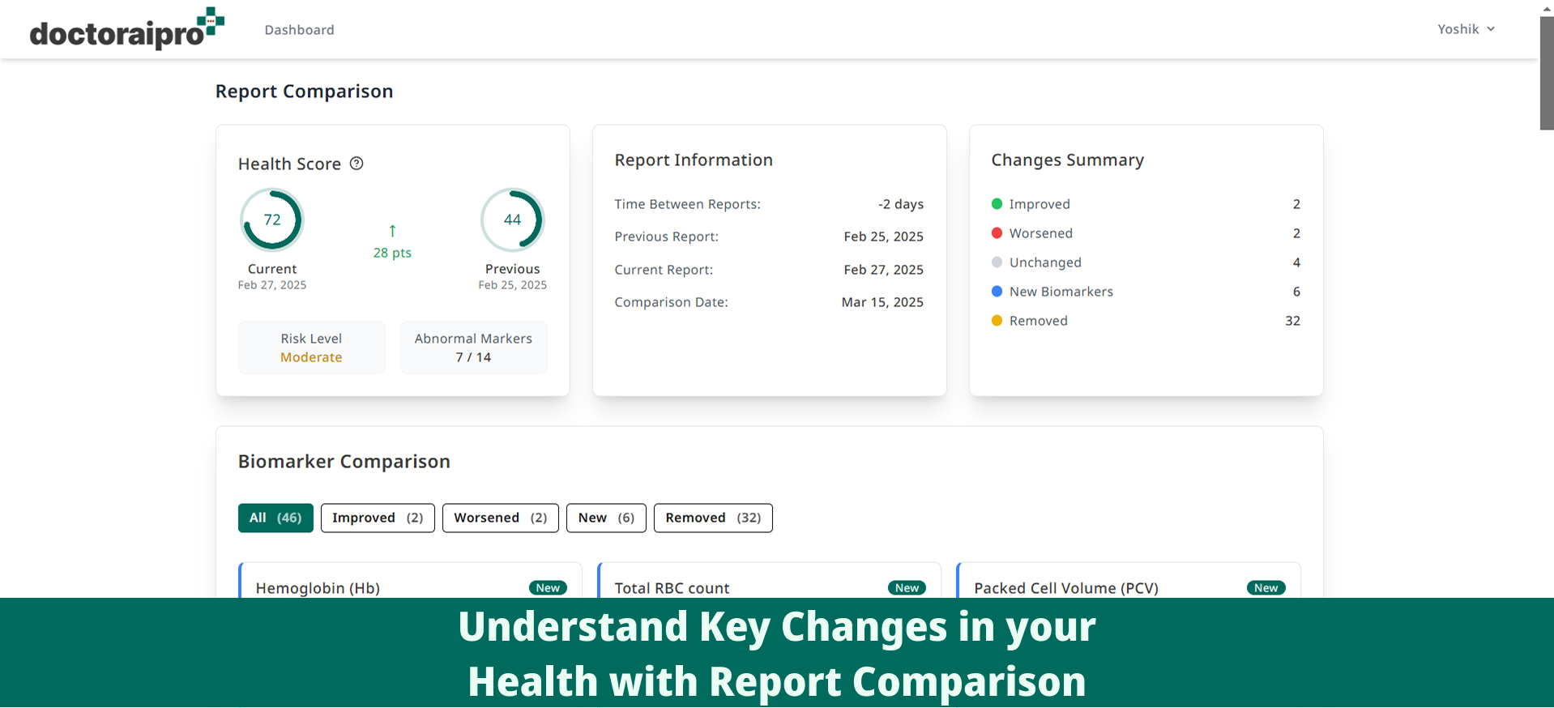Image resolution: width=1554 pixels, height=708 pixels.
Task: Click the Current Report date Feb 27, 2025
Action: click(x=883, y=270)
